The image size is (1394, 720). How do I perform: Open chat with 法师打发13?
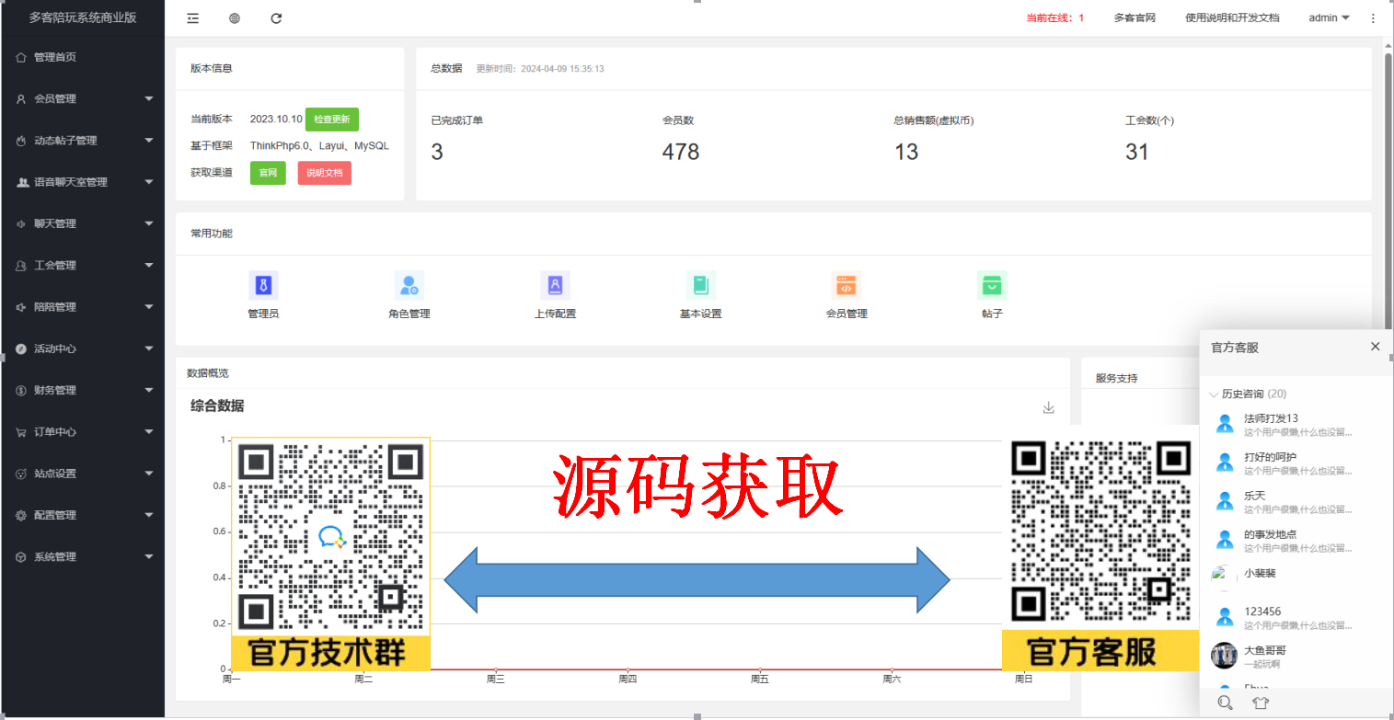pyautogui.click(x=1296, y=424)
